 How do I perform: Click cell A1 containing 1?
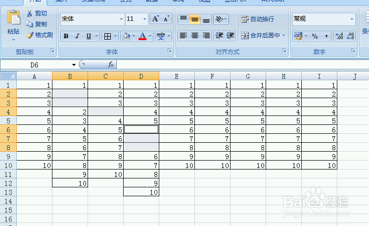[x=34, y=85]
